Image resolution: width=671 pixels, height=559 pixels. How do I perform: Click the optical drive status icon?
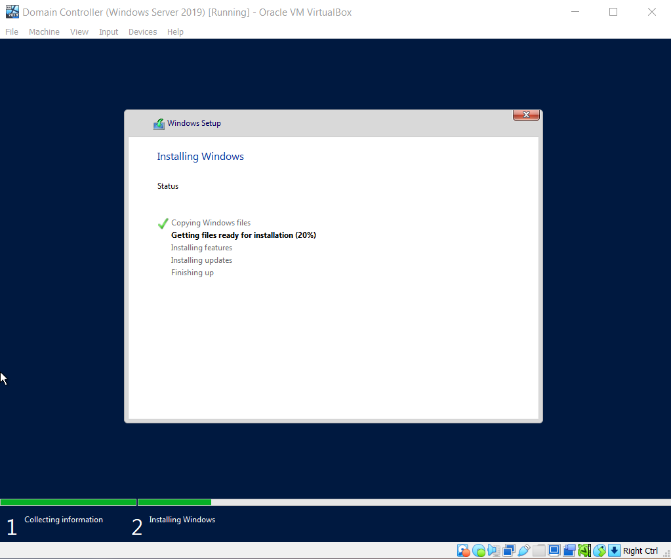479,550
